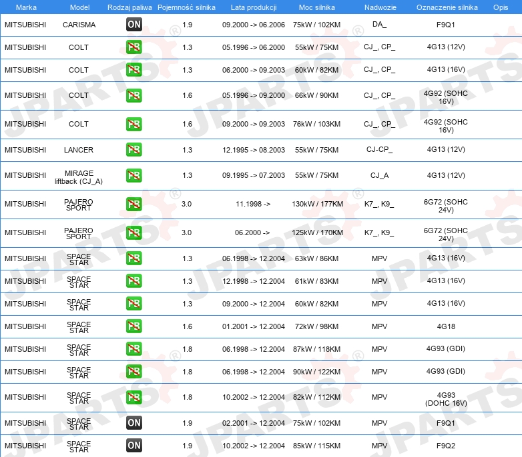The image size is (522, 457).
Task: Click petrol icon for SPACE STAR 90kW / 122KM
Action: [x=134, y=371]
